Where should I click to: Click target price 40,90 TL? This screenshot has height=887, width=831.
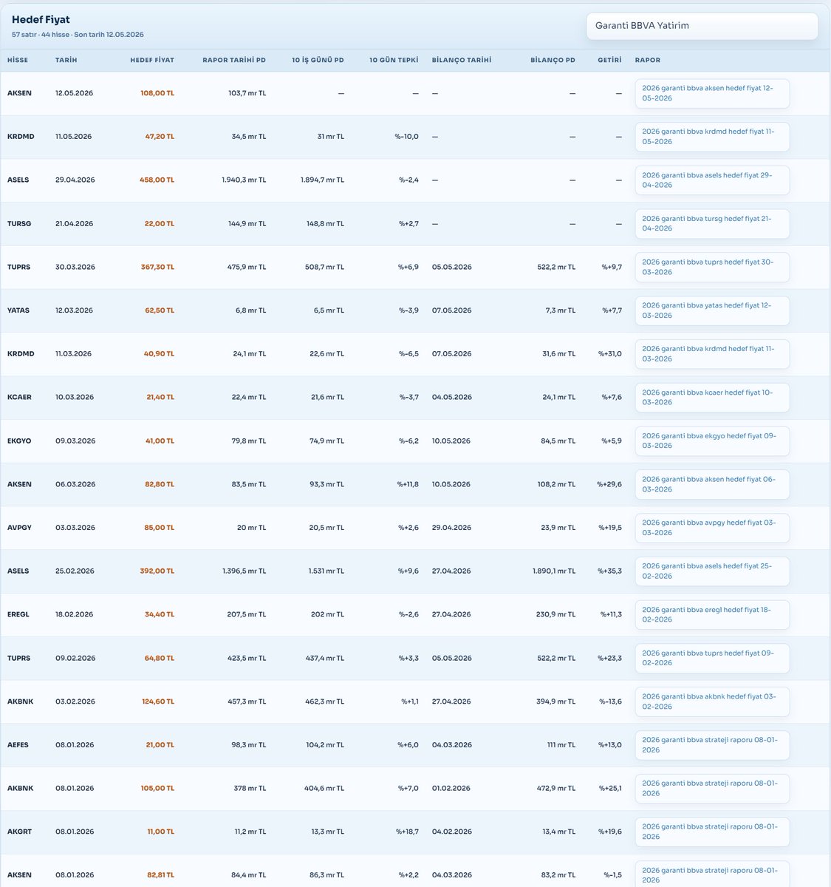[159, 354]
